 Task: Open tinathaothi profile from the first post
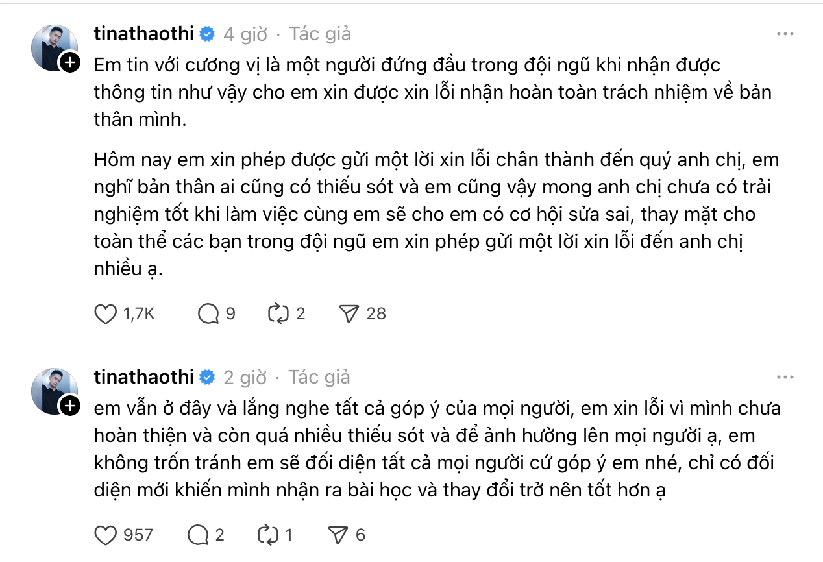[144, 34]
